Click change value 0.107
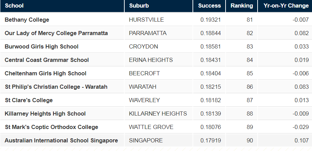 point(302,140)
